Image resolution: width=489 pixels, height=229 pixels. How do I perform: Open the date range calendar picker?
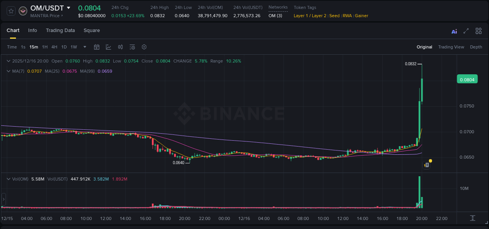point(97,47)
